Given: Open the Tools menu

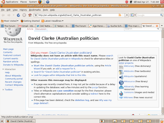Looking at the screenshot, I should (x=45, y=10).
